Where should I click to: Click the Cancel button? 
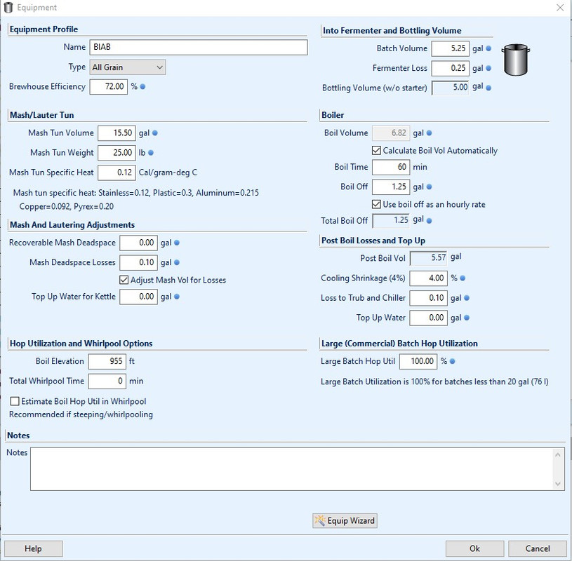pos(538,548)
